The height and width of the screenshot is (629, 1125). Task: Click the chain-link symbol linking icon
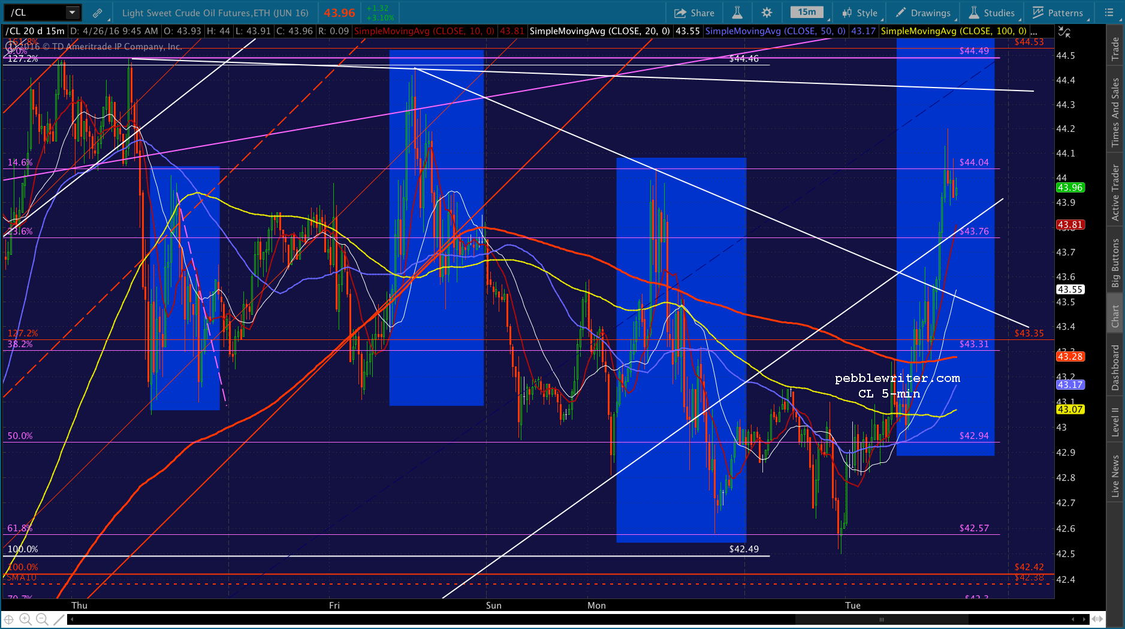(x=97, y=13)
